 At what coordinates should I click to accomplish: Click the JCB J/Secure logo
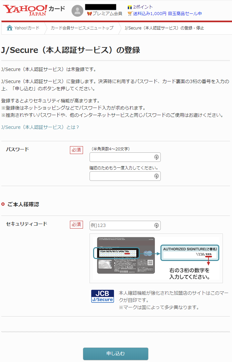point(103,296)
